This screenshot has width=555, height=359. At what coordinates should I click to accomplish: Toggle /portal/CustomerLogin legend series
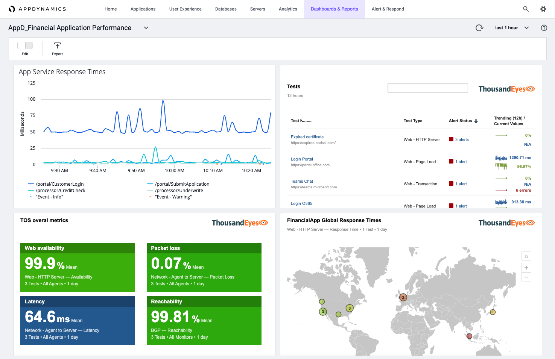pos(56,184)
